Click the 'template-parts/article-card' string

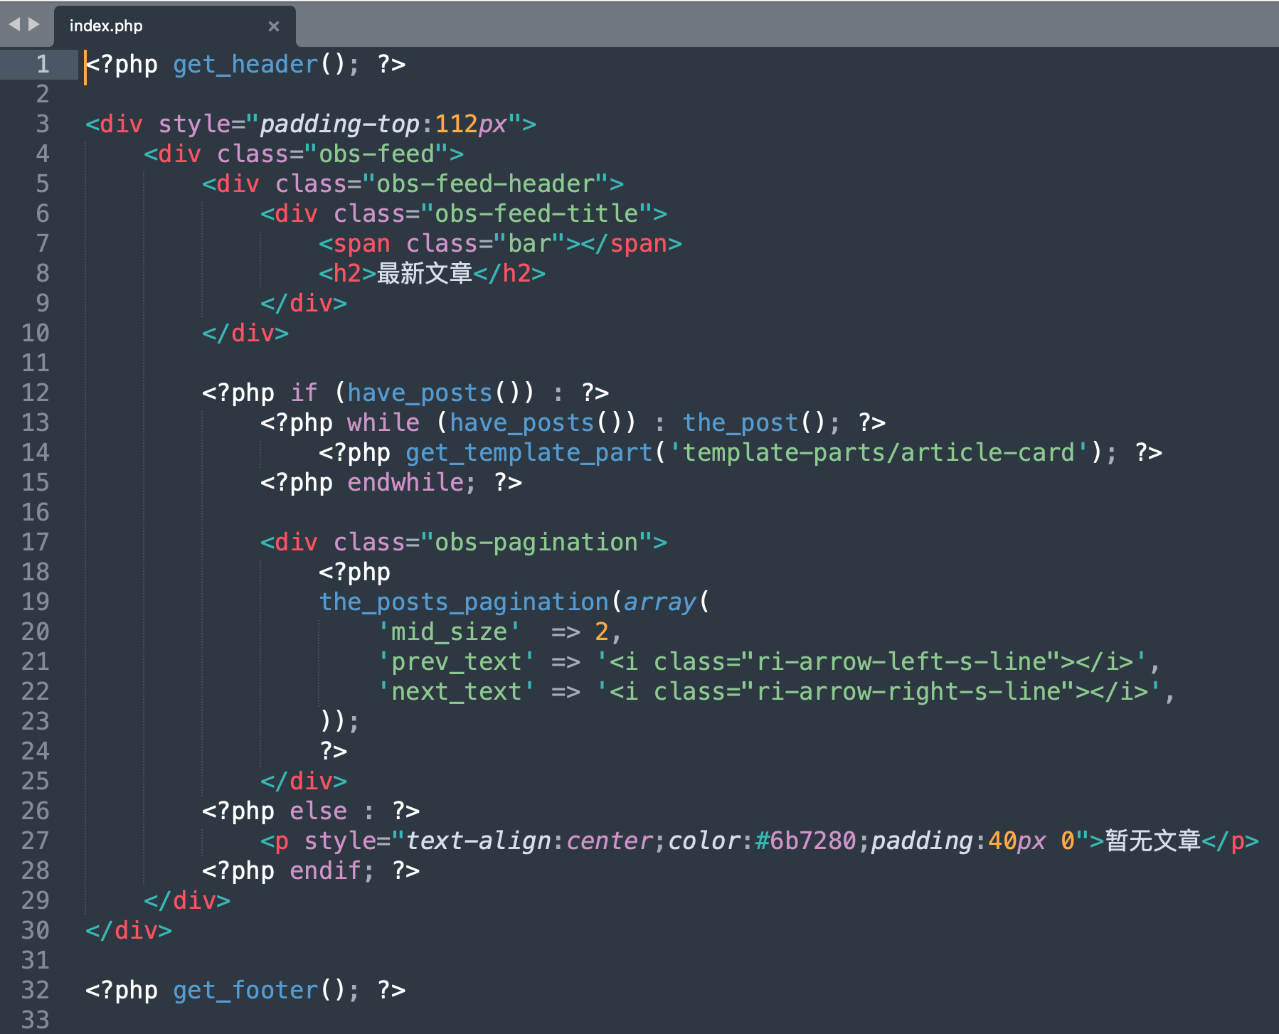point(879,453)
